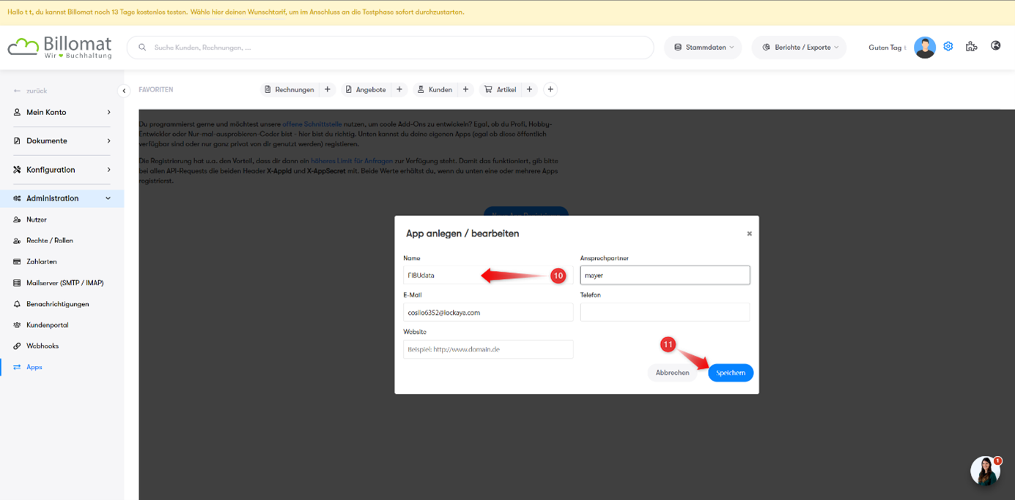Click plus icon next to Rechnungen favorite

(328, 89)
